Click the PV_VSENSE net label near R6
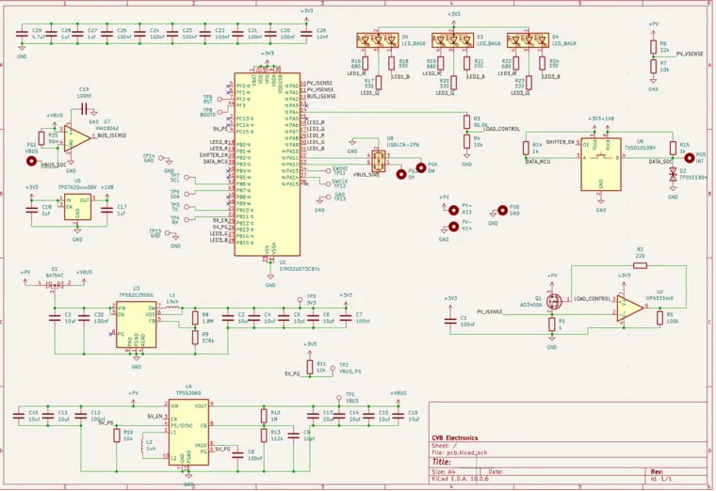The width and height of the screenshot is (716, 491). (x=690, y=54)
